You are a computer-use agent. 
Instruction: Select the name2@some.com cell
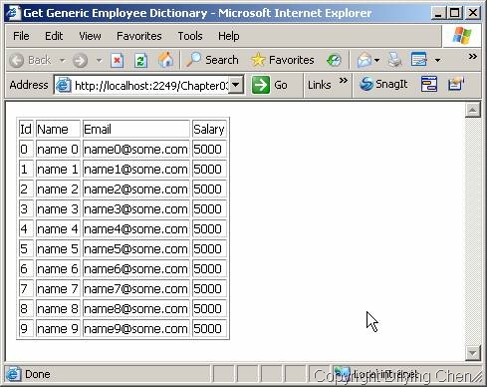pos(136,189)
